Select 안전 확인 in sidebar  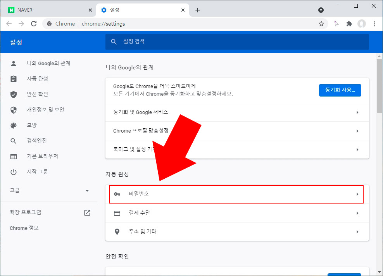37,94
